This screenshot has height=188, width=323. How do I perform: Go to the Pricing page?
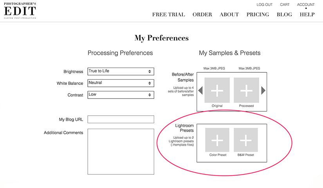click(258, 14)
